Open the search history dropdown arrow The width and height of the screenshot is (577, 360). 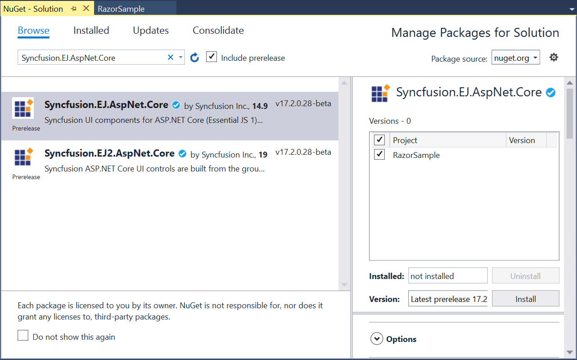point(180,58)
